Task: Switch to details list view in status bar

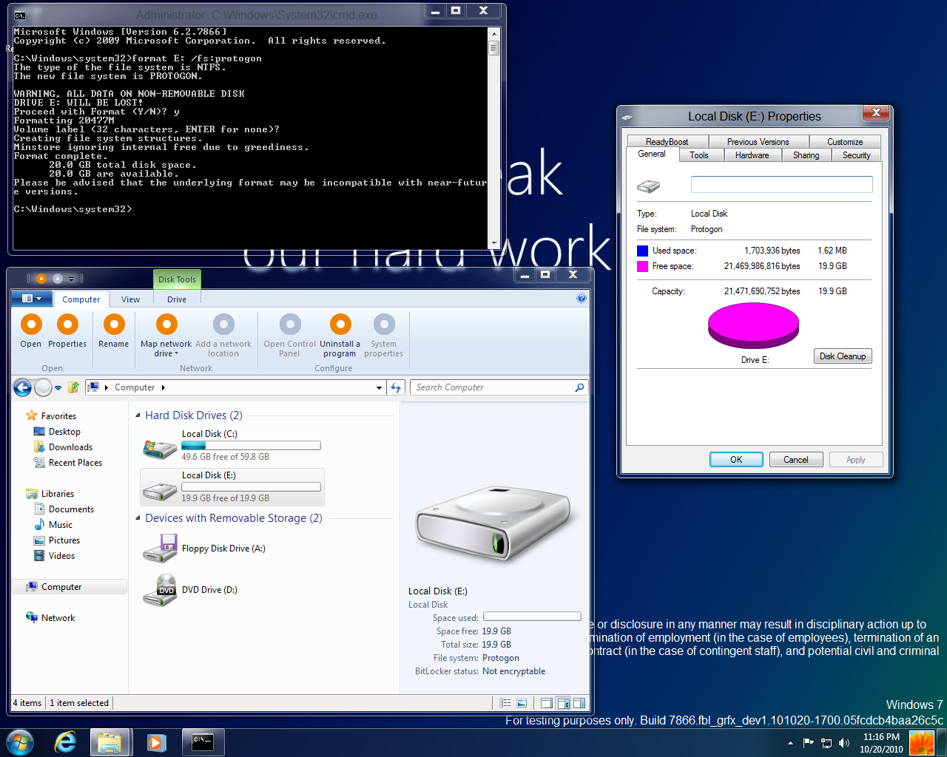Action: [505, 703]
